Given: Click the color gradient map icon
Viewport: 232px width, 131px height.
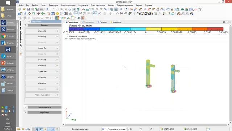Looking at the screenshot, I should 57,18.
